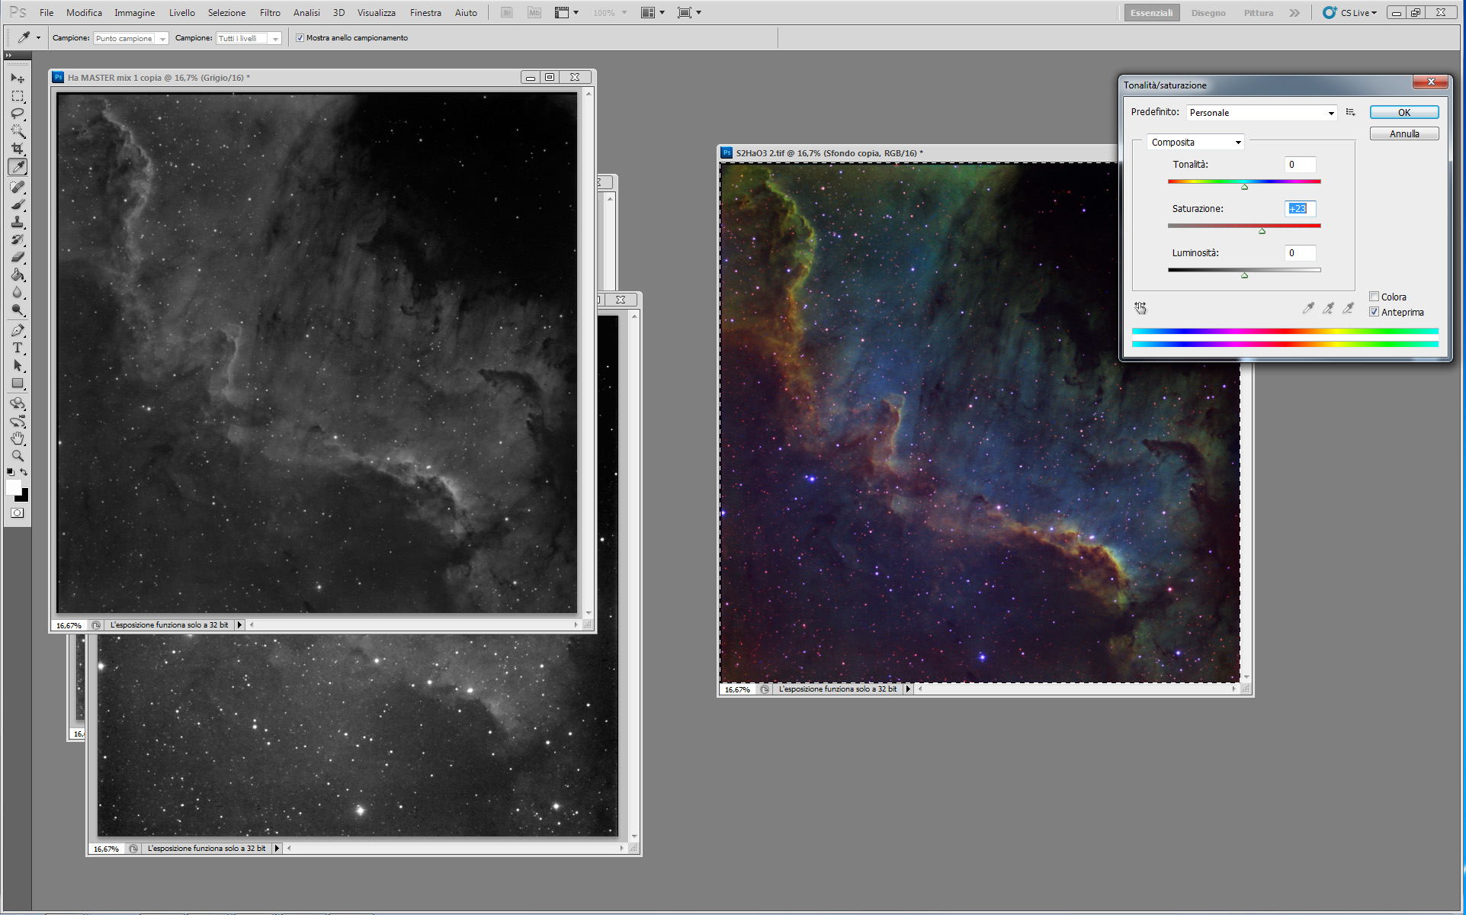
Task: Select the Crop tool
Action: (18, 149)
